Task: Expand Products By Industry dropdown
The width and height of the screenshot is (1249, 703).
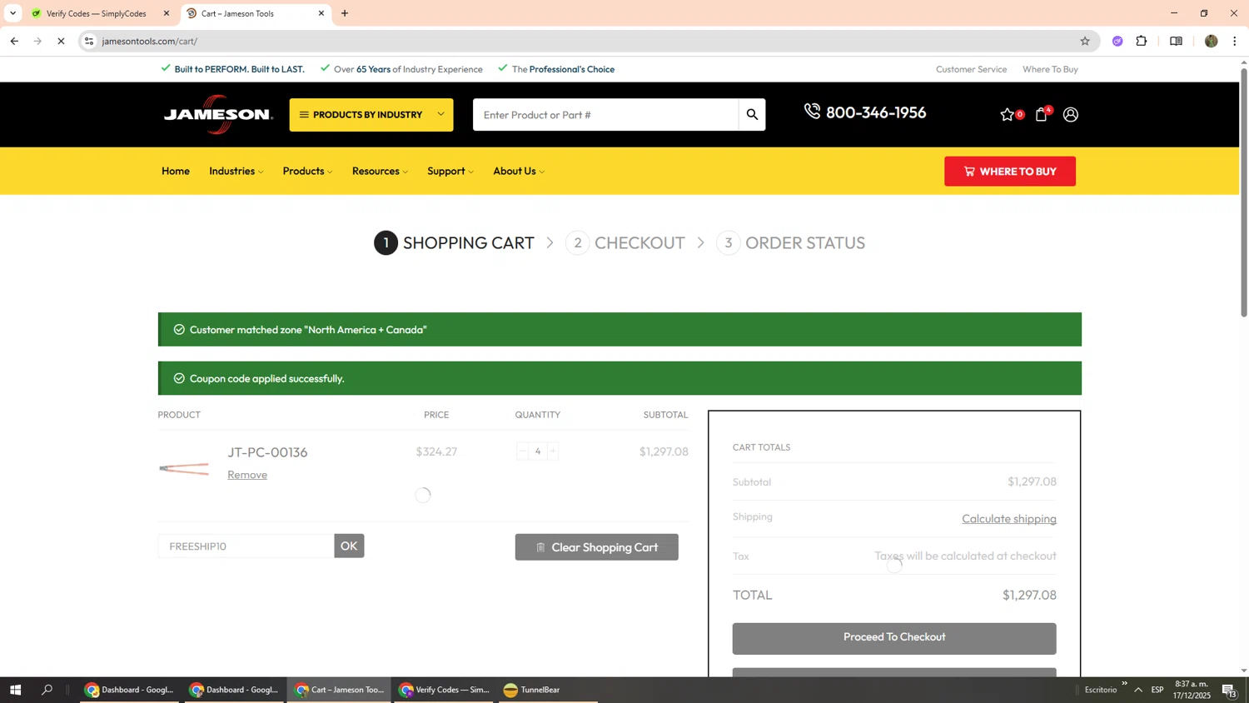Action: click(371, 115)
